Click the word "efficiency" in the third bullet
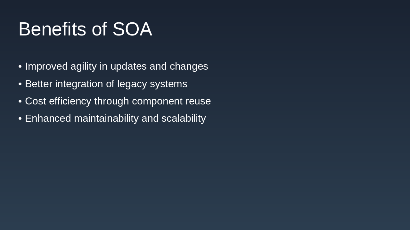 (x=70, y=101)
